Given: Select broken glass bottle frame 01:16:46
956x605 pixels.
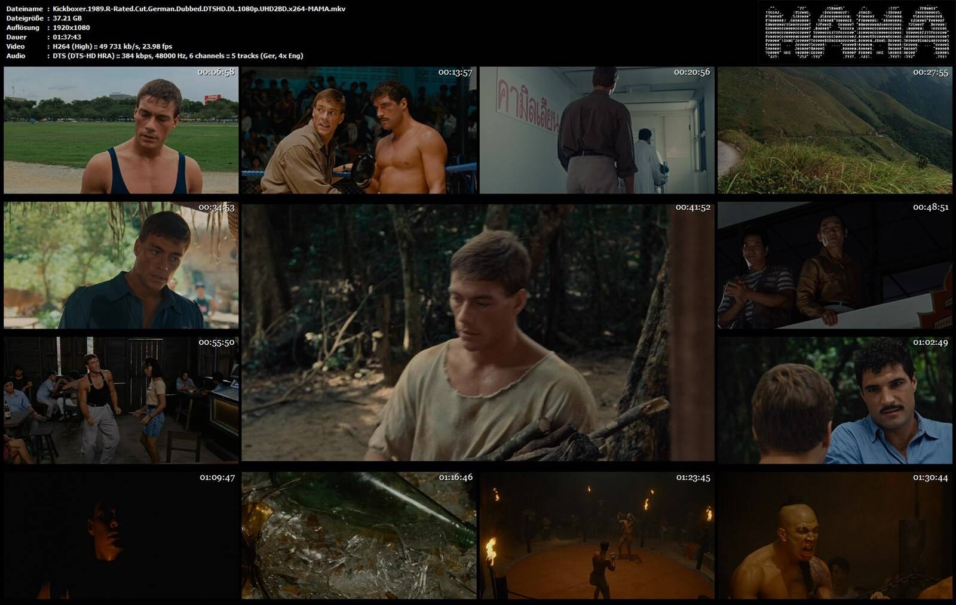Looking at the screenshot, I should pos(359,535).
